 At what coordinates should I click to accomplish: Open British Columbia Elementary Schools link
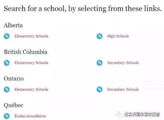31,63
